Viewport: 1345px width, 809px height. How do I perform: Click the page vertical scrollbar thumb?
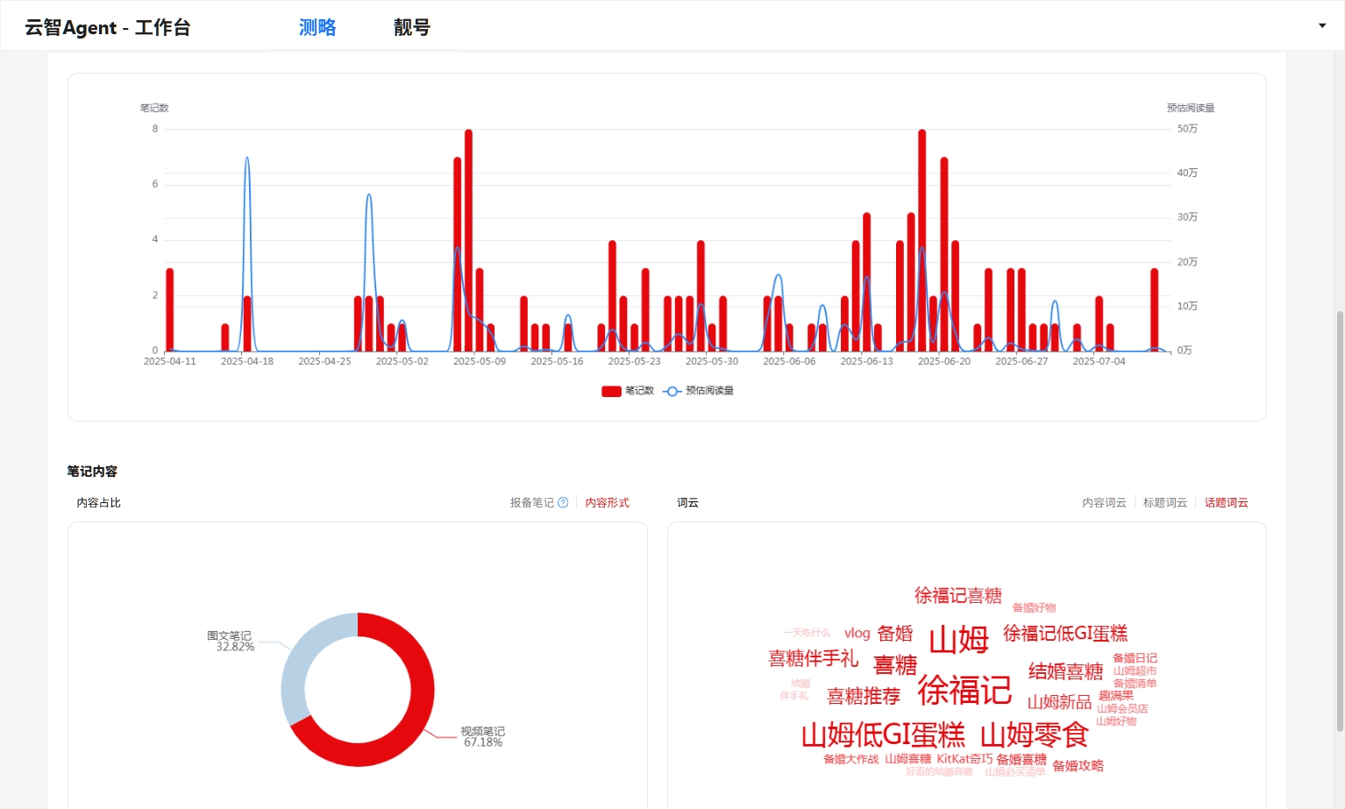tap(1340, 521)
